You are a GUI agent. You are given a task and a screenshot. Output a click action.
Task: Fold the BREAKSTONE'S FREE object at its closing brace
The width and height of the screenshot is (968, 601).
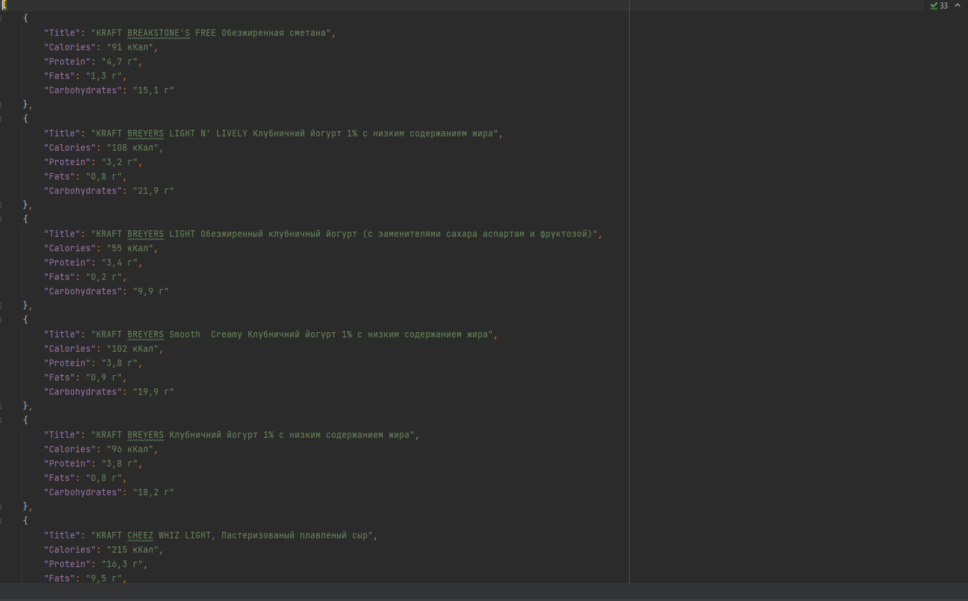1,104
